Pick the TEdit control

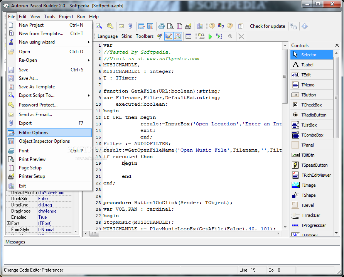[x=312, y=75]
